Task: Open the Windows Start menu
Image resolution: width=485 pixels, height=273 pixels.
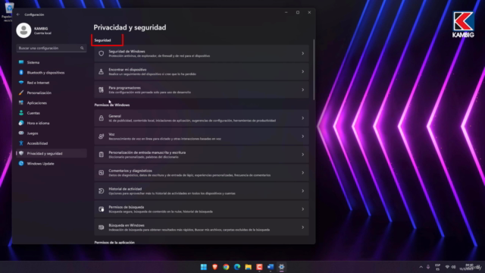Action: (x=204, y=267)
